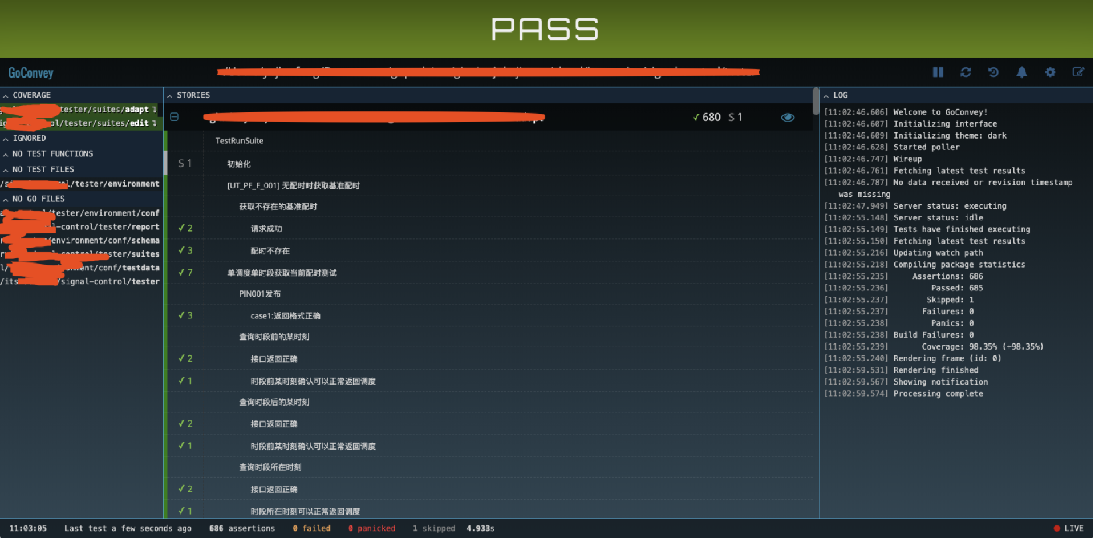Viewport: 1095px width, 538px height.
Task: Click the LIVE status indicator
Action: pyautogui.click(x=1068, y=529)
